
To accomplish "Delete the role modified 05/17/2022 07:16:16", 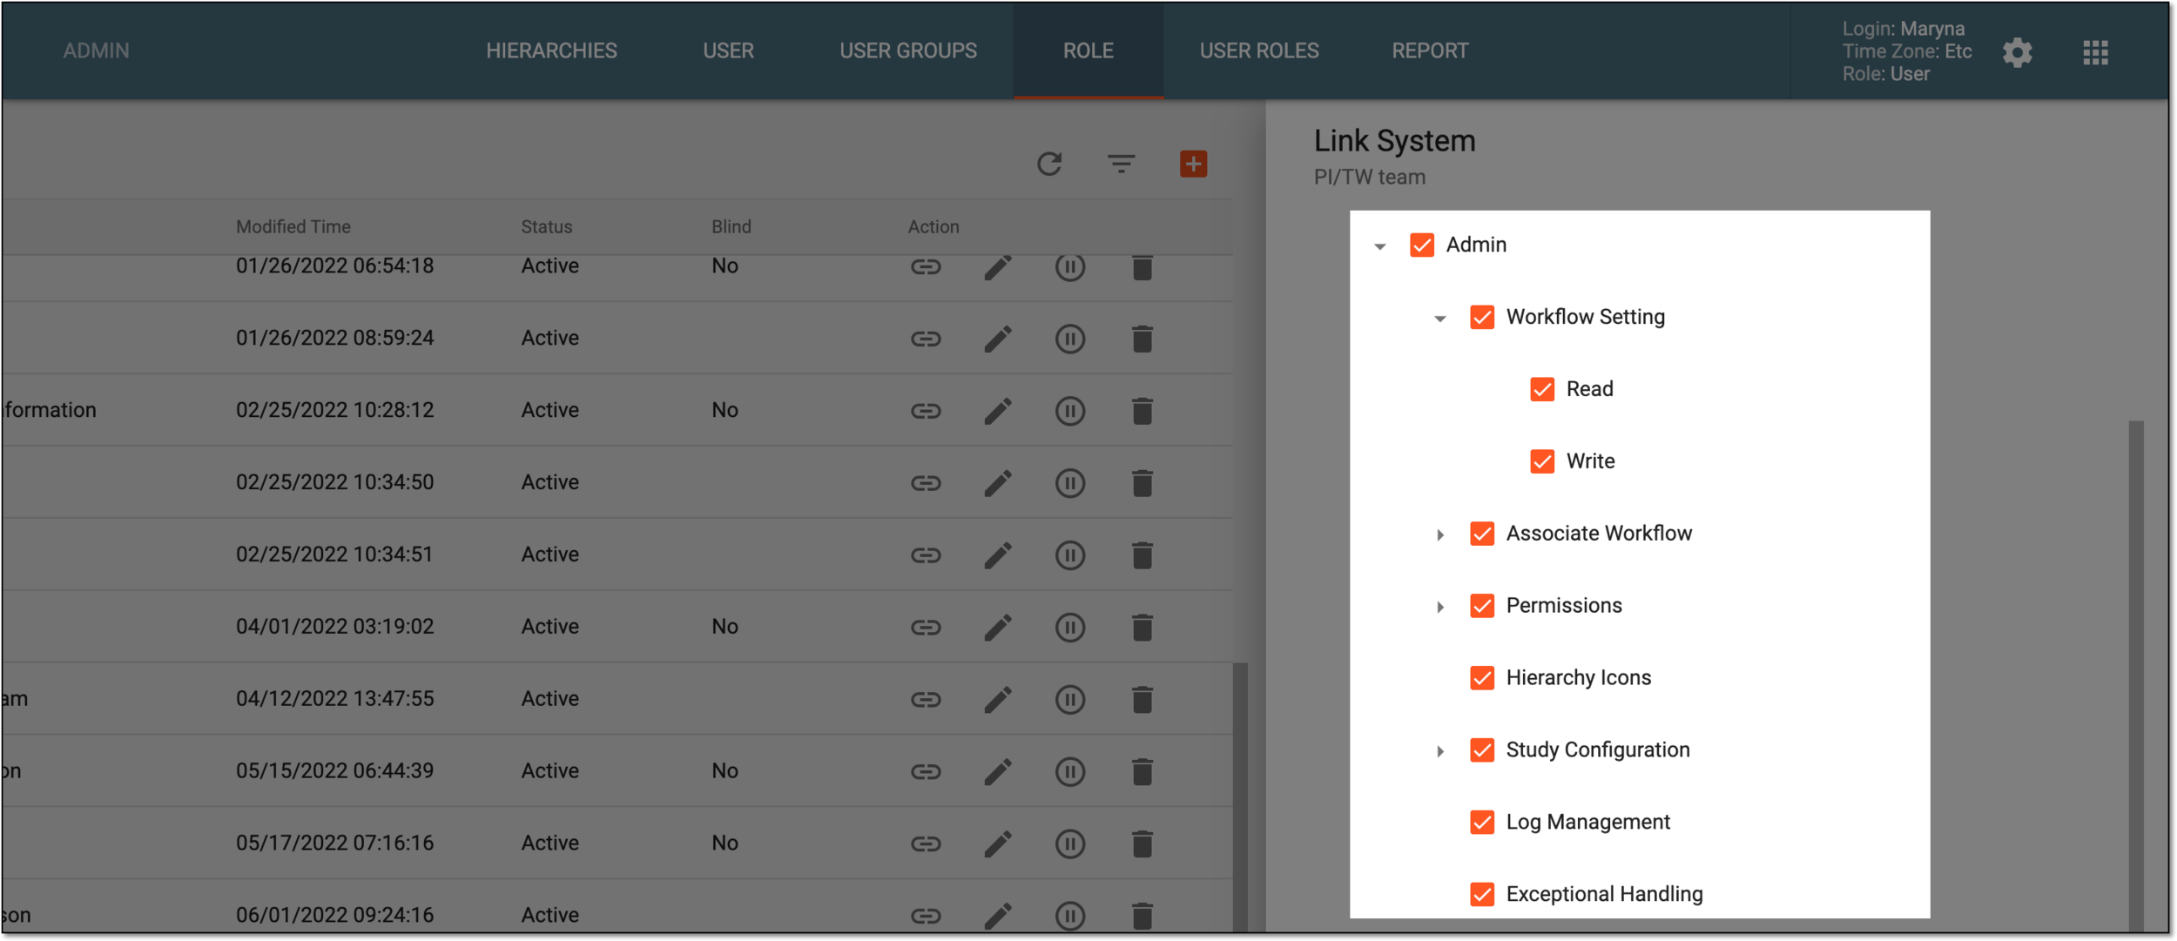I will (1142, 844).
